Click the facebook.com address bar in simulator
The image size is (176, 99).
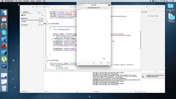pos(94,8)
